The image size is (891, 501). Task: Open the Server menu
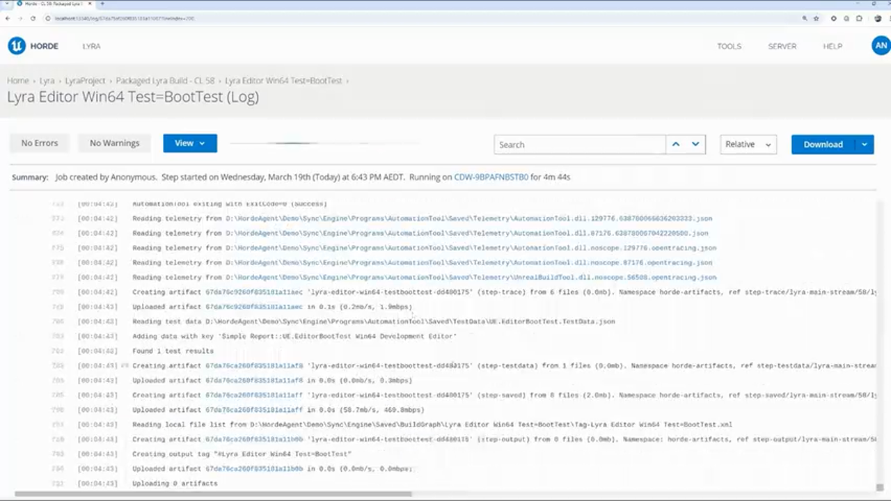coord(782,47)
